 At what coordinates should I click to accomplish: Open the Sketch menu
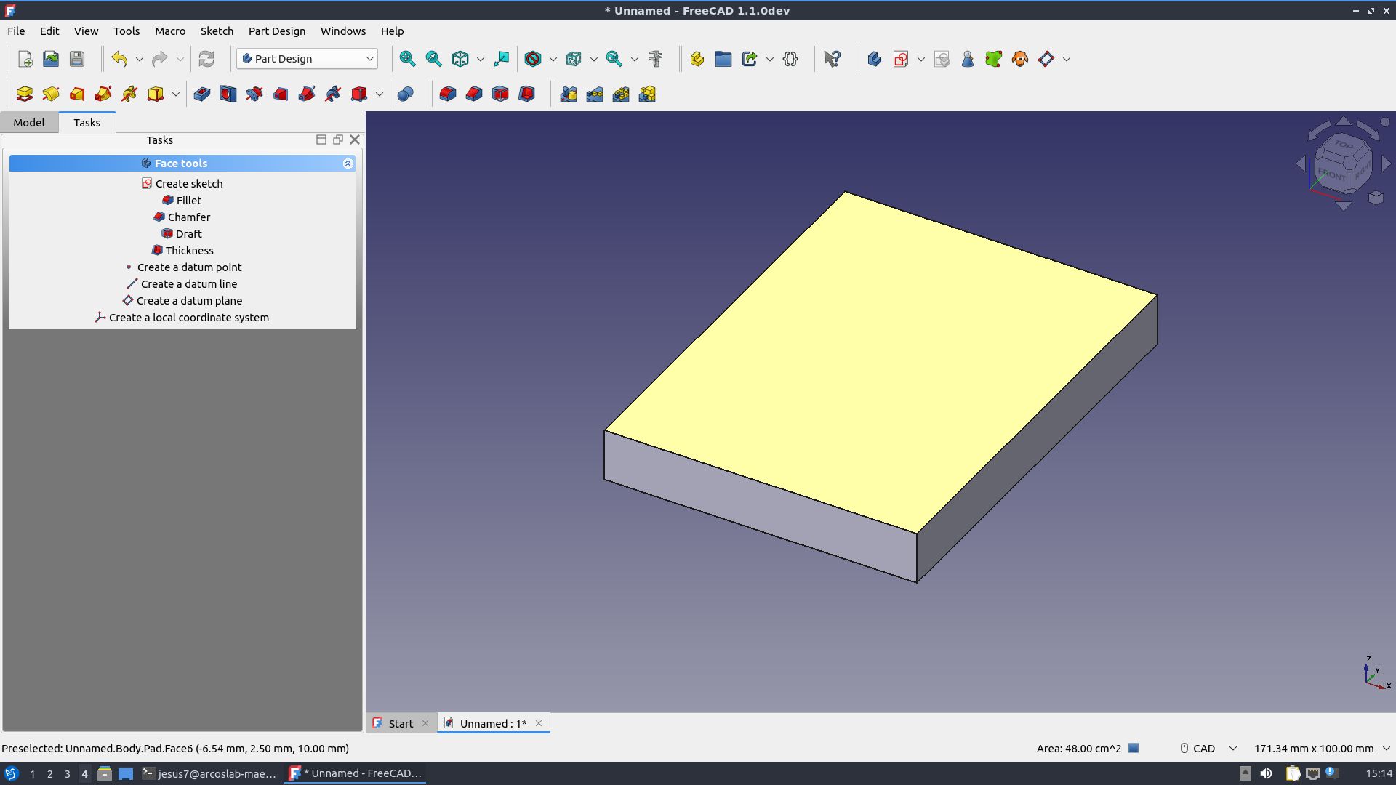click(x=217, y=31)
